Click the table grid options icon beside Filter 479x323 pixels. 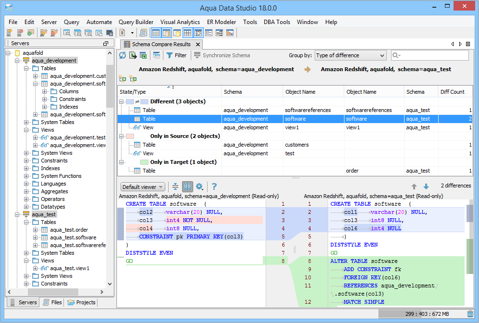tap(157, 55)
